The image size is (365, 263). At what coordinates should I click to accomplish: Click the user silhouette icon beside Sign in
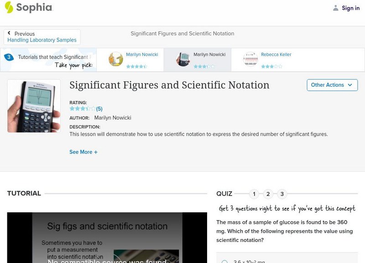click(x=335, y=8)
